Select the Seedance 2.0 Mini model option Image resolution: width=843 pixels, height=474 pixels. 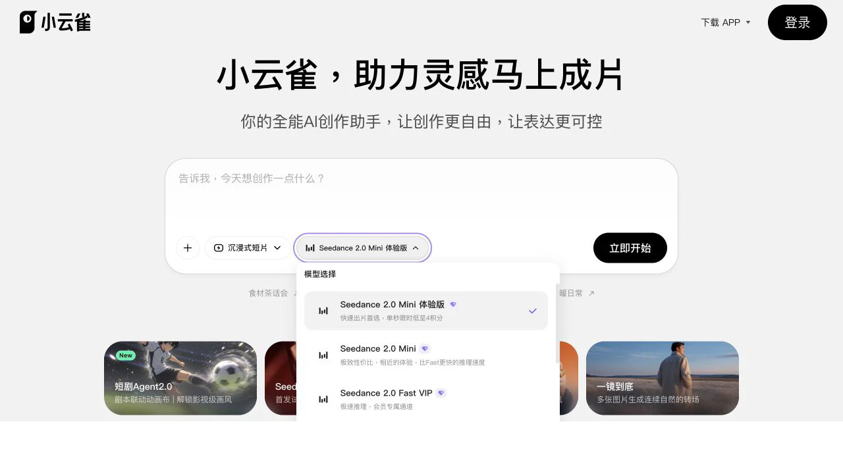(x=426, y=355)
